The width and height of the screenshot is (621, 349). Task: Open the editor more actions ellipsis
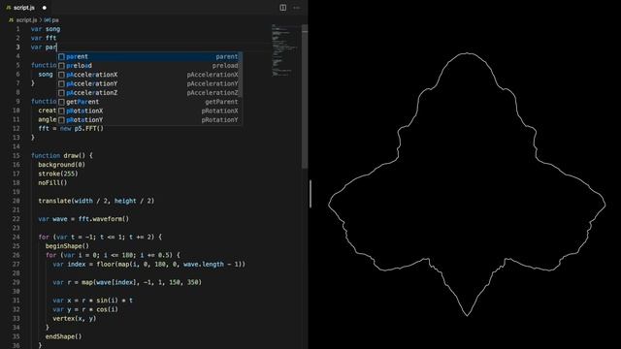click(297, 8)
